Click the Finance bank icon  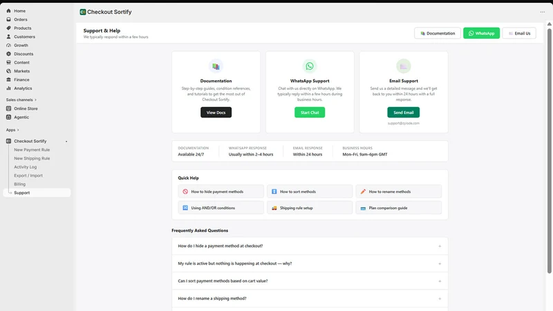point(8,79)
